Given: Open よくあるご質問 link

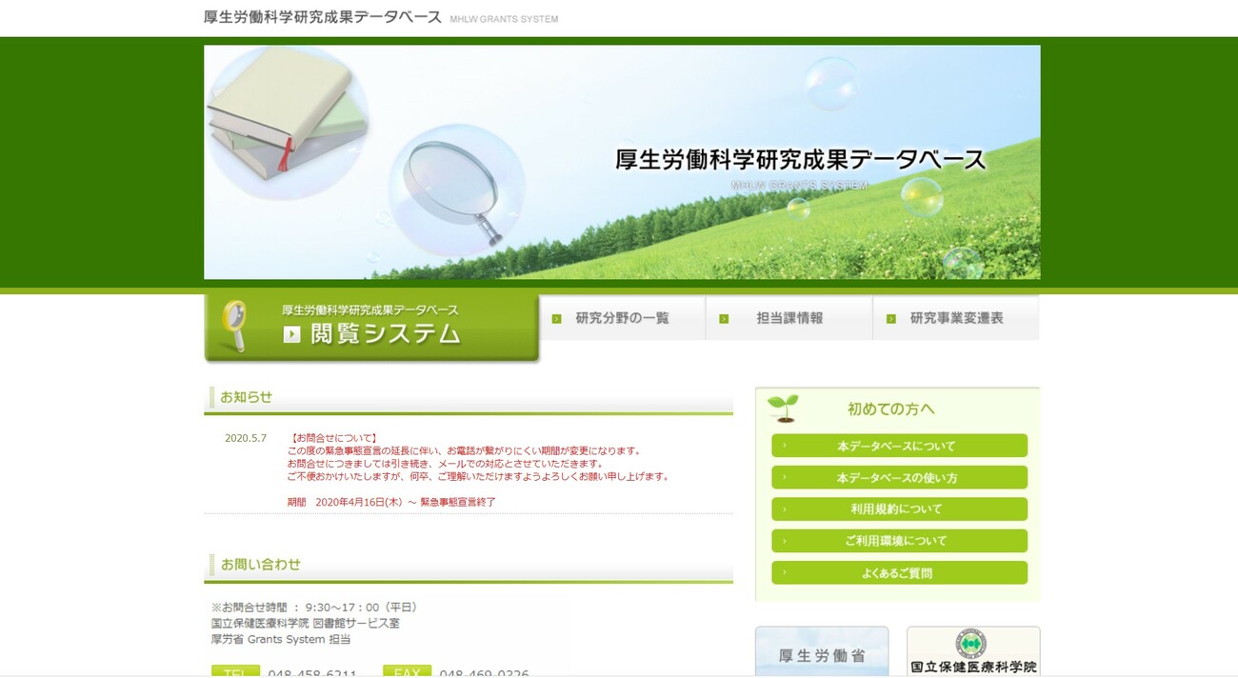Looking at the screenshot, I should tap(899, 572).
